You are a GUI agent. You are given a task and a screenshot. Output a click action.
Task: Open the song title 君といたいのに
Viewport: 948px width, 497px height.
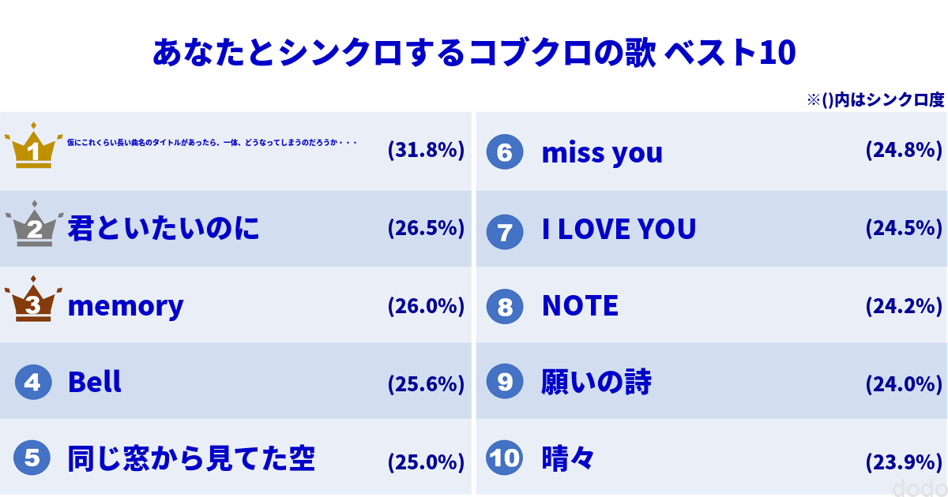(x=164, y=229)
